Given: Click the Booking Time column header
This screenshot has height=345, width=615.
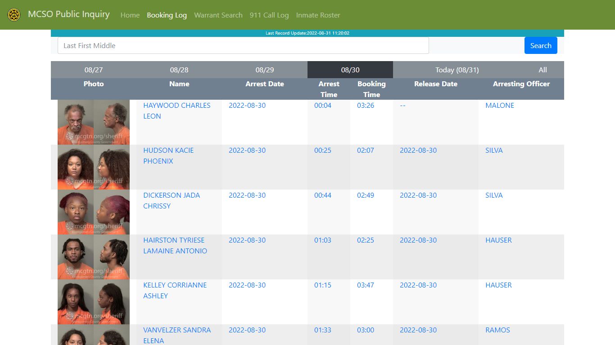Looking at the screenshot, I should coord(371,89).
